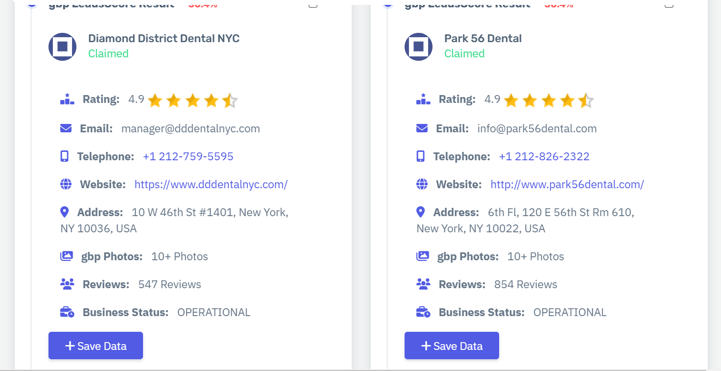Click business status briefcase icon in Diamond District card
The height and width of the screenshot is (371, 721).
tap(67, 312)
